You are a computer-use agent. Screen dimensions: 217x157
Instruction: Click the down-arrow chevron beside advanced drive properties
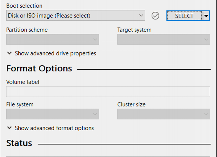[9, 53]
